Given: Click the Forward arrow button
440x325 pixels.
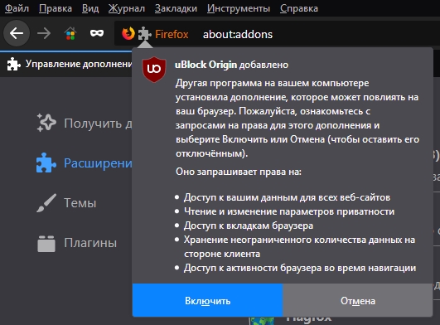Looking at the screenshot, I should [x=44, y=34].
